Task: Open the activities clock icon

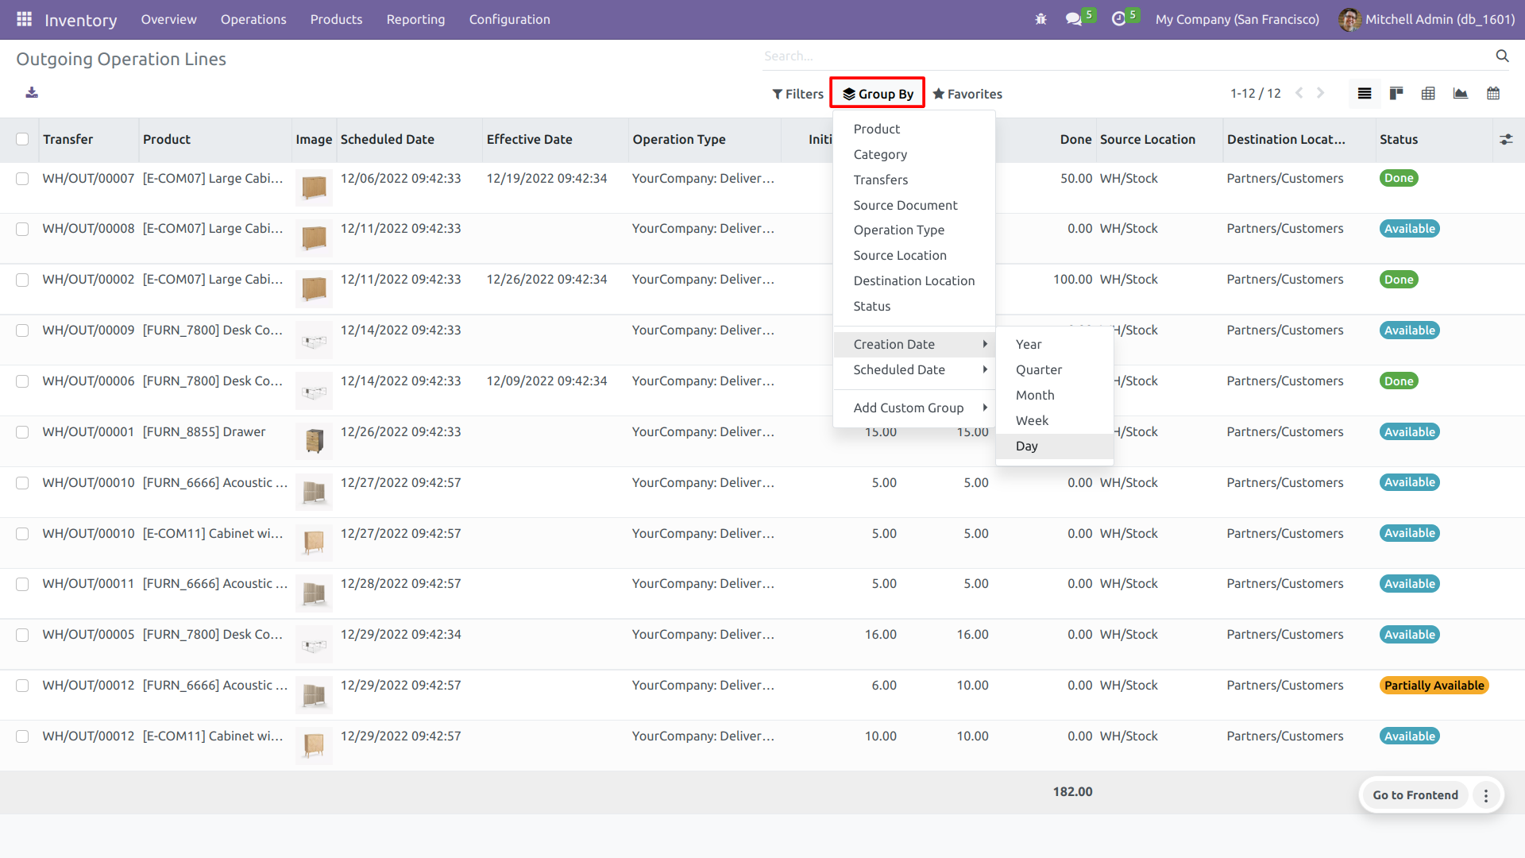Action: click(1118, 19)
